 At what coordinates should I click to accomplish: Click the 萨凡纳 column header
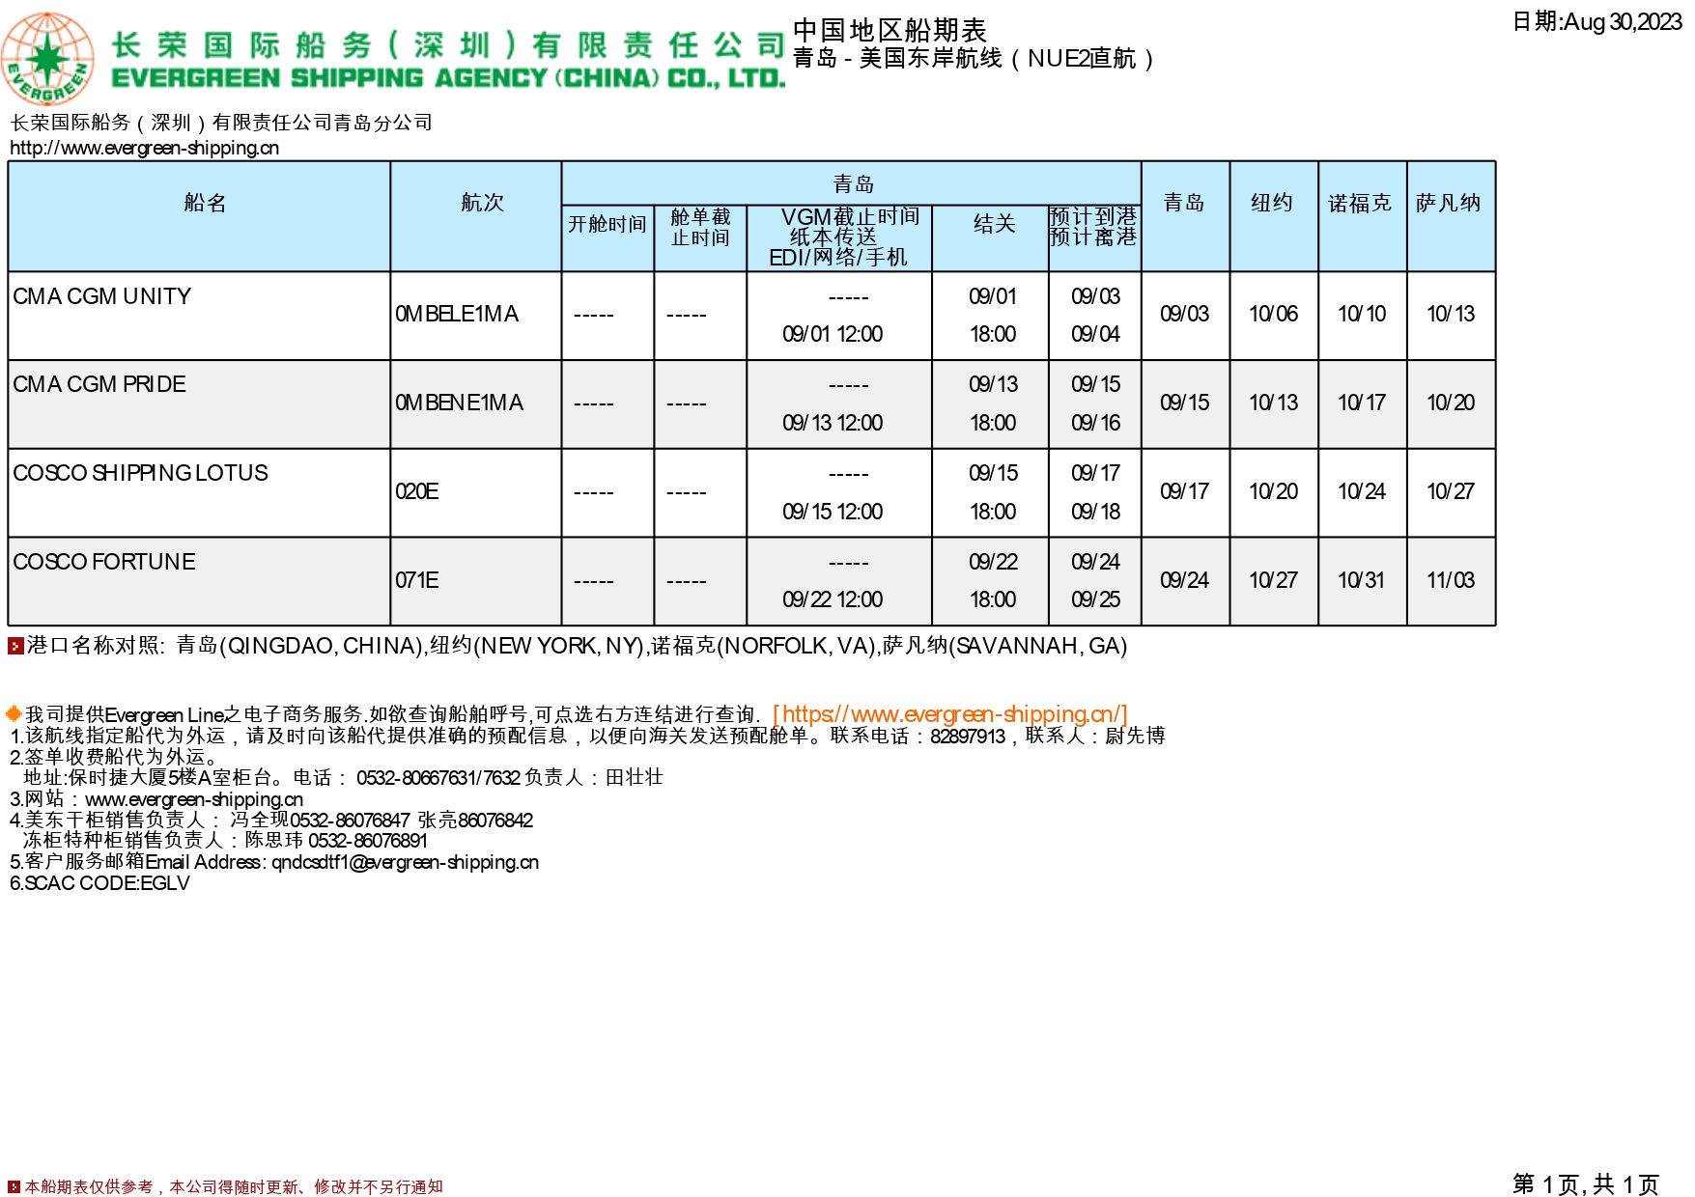pyautogui.click(x=1449, y=203)
